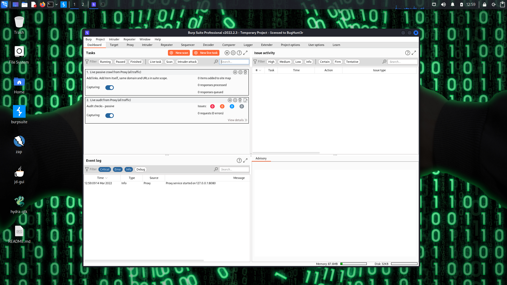Click the Tasks filter funnel icon
This screenshot has width=507, height=285.
87,61
